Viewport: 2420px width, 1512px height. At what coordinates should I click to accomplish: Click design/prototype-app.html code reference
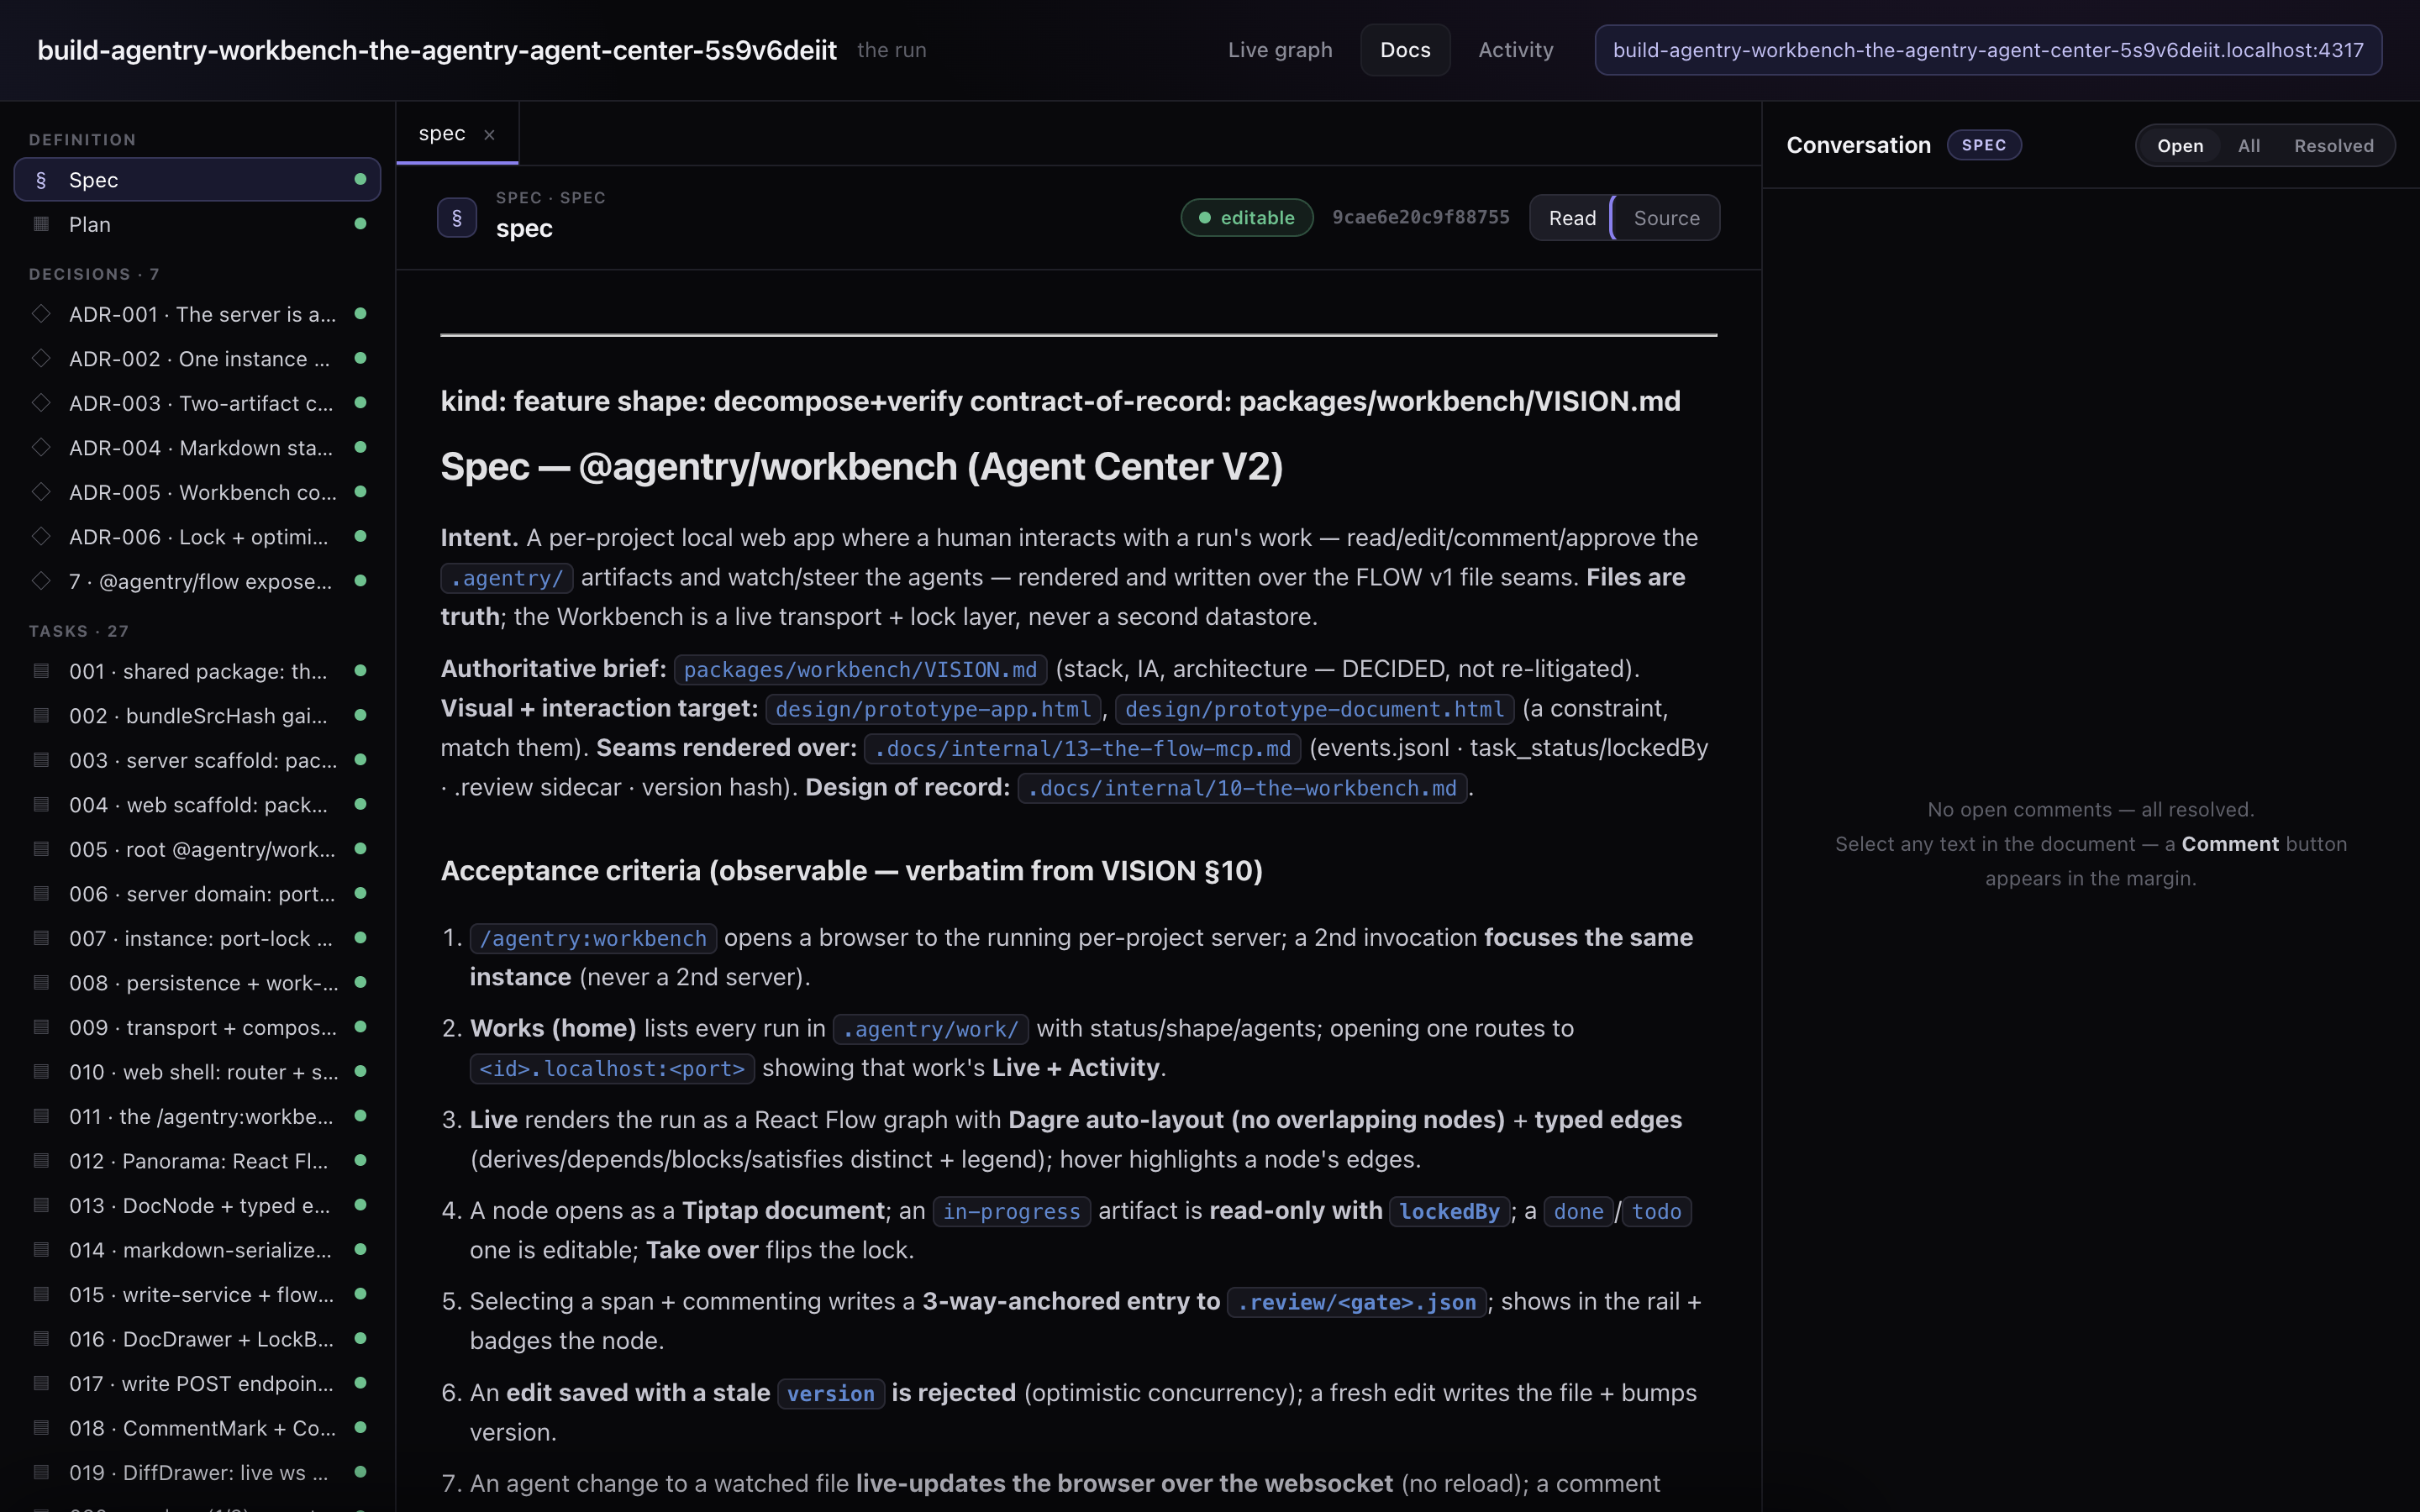(x=932, y=709)
